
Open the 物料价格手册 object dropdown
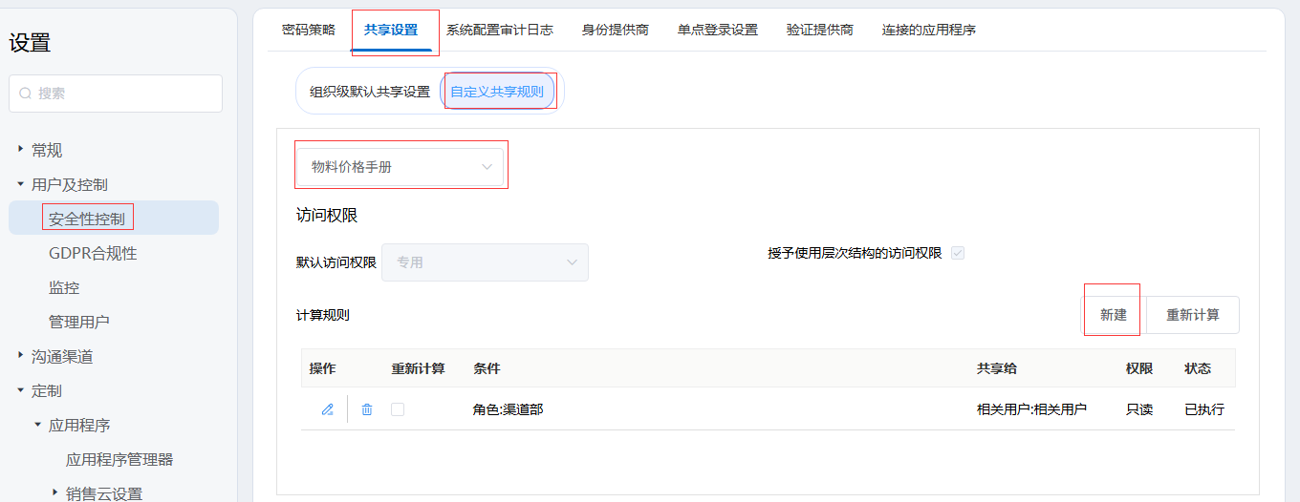pyautogui.click(x=400, y=167)
